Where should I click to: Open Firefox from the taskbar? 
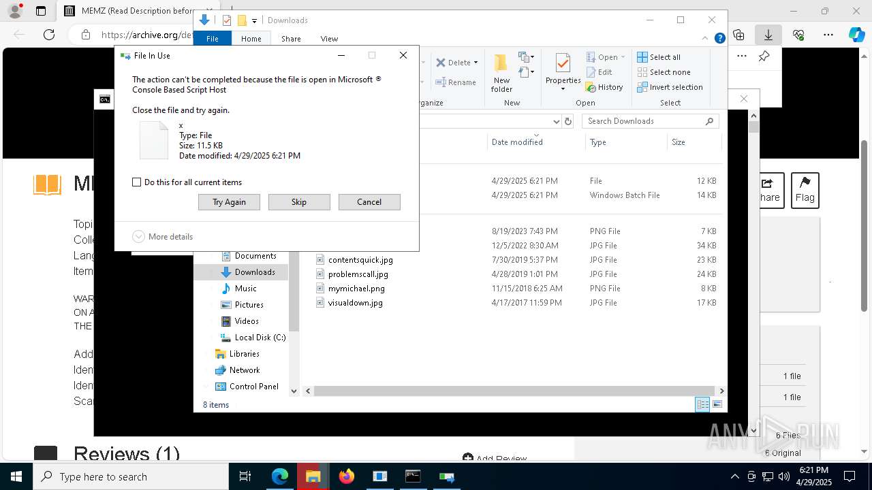point(347,476)
